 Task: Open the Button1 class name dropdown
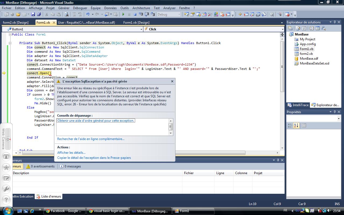click(141, 29)
